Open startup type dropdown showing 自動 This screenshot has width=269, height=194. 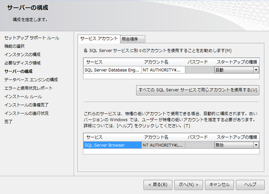pos(237,70)
